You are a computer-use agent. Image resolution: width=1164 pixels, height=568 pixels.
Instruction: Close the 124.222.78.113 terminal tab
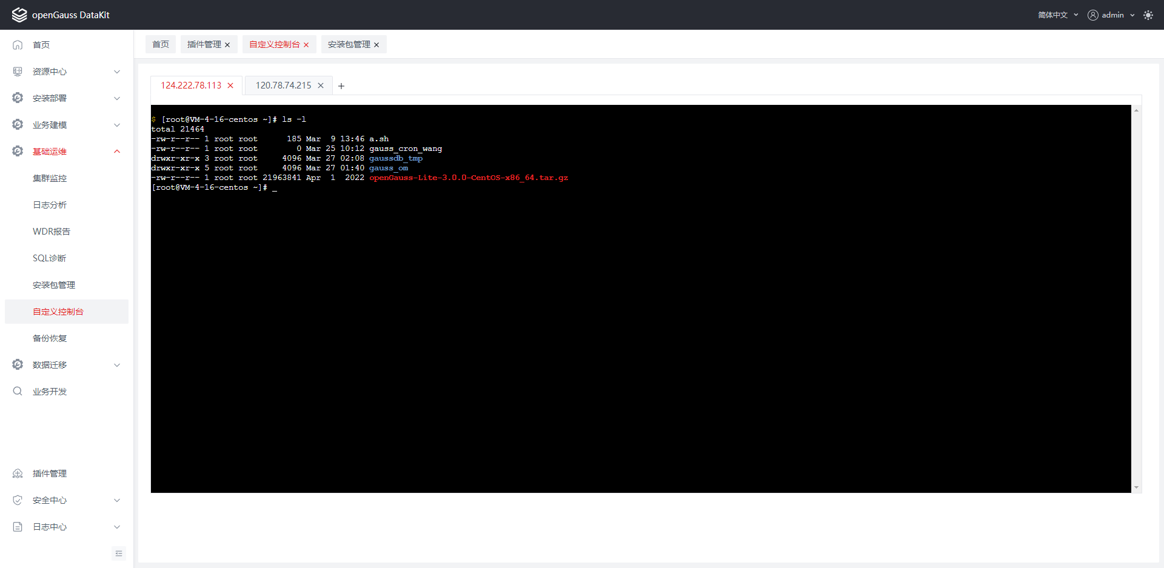point(230,85)
